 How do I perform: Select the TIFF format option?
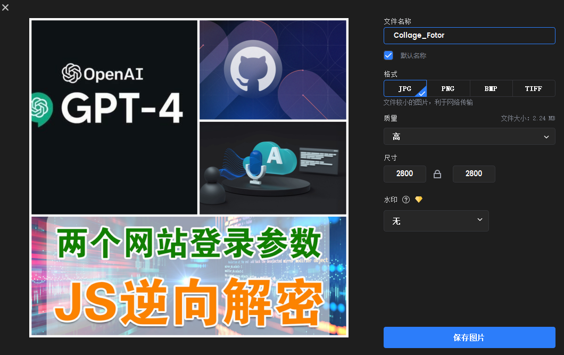pyautogui.click(x=534, y=88)
